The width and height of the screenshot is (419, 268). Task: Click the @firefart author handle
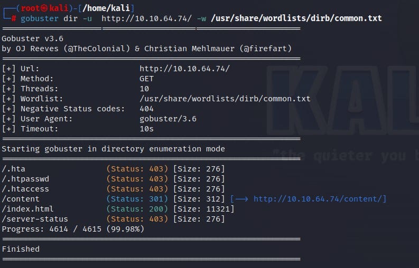point(265,49)
